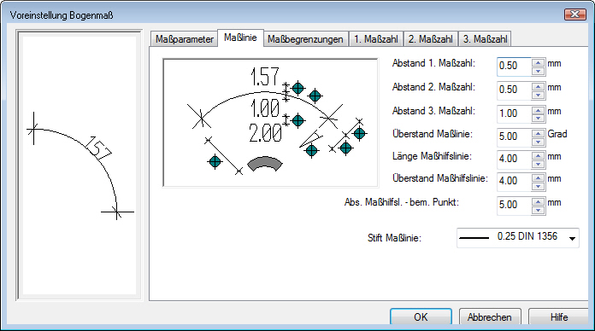The image size is (595, 331).
Task: Show the 3. Maßzahl tab
Action: [485, 39]
